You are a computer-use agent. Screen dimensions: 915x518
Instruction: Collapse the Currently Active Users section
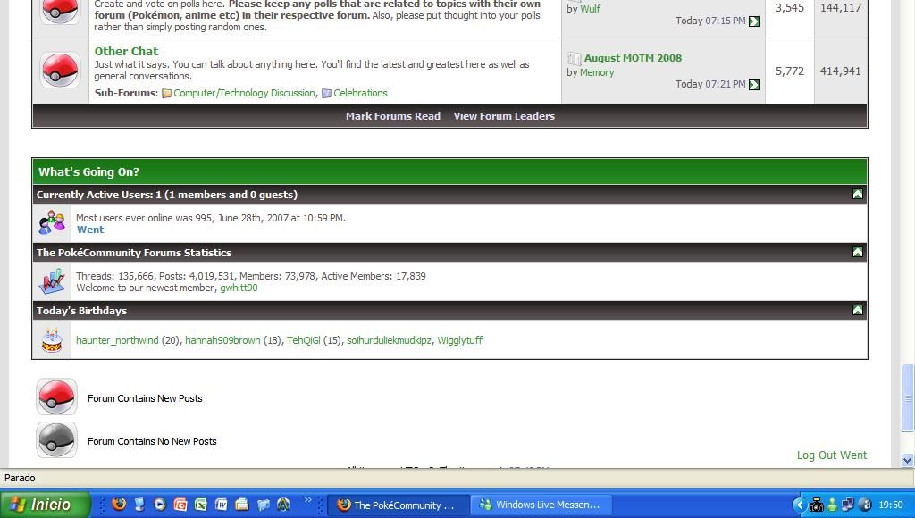click(857, 195)
